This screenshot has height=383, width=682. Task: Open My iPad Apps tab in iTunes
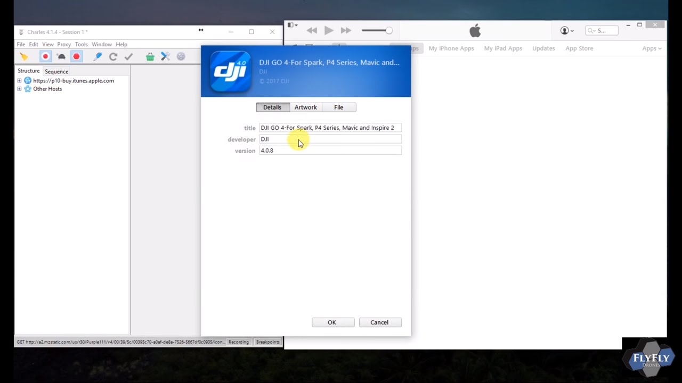[x=503, y=48]
